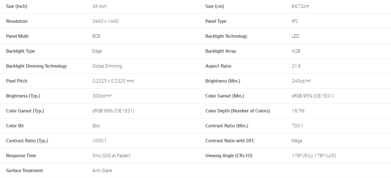Click the Size (Inch) label
The width and height of the screenshot is (391, 178).
[16, 6]
